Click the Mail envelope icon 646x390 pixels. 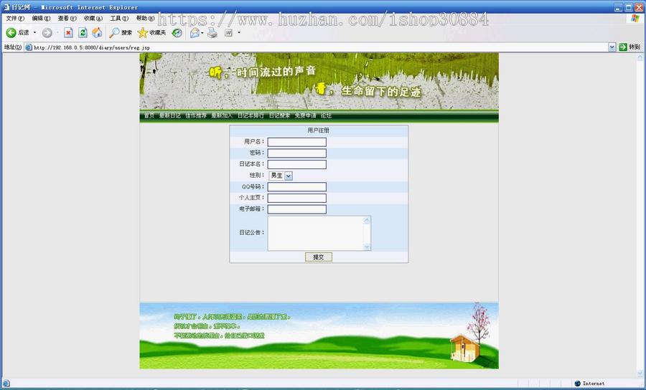pyautogui.click(x=195, y=33)
